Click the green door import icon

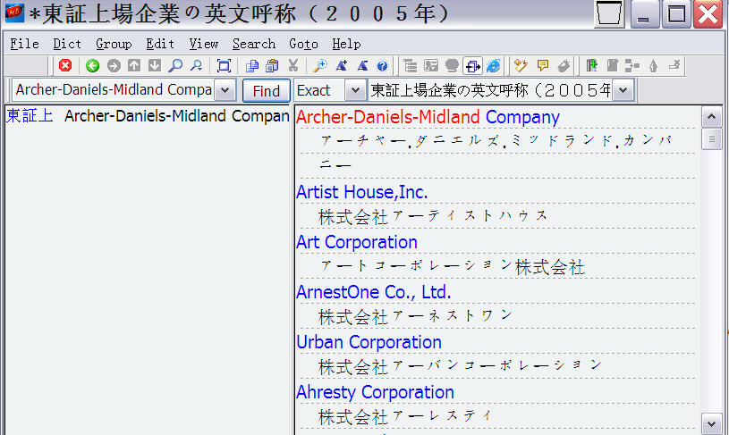coord(591,65)
